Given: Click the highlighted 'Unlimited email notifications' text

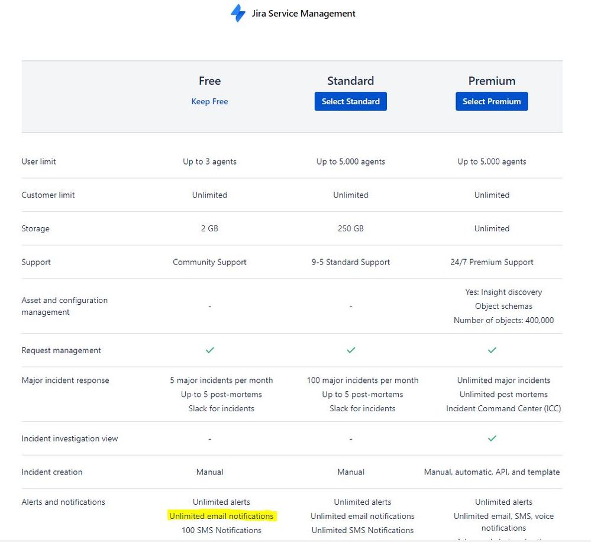Looking at the screenshot, I should coord(221,516).
